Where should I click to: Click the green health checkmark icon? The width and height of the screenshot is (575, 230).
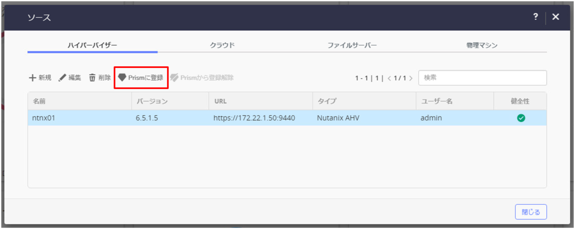pyautogui.click(x=521, y=118)
